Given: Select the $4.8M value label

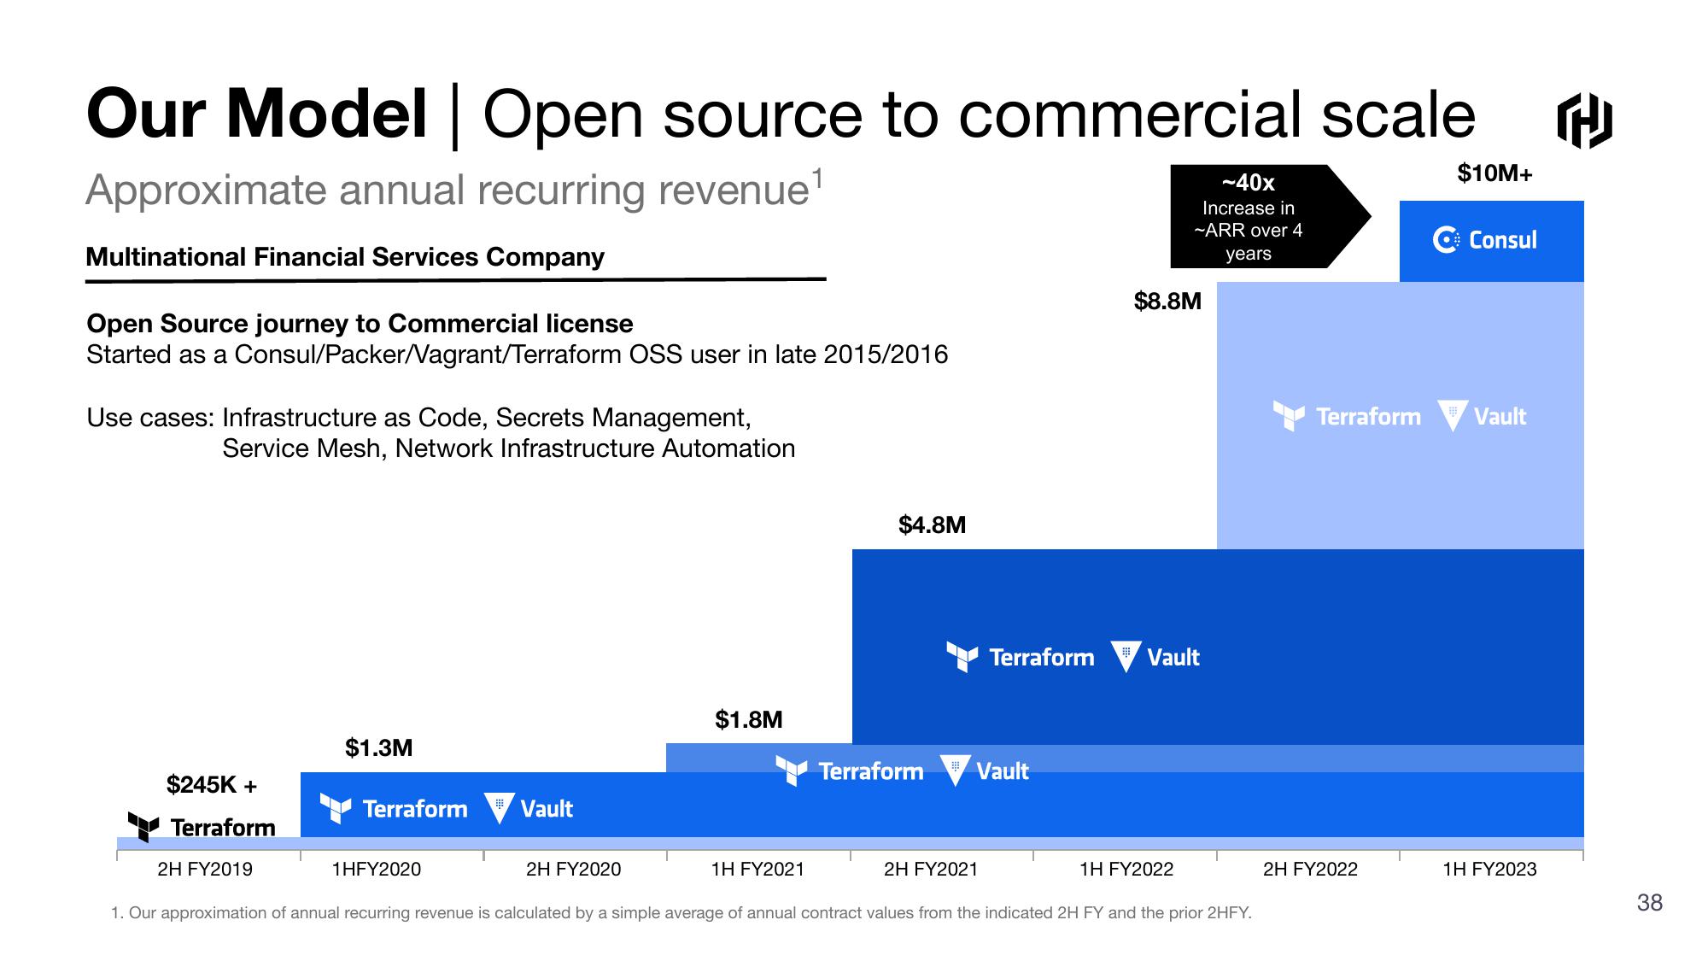Looking at the screenshot, I should (x=932, y=524).
